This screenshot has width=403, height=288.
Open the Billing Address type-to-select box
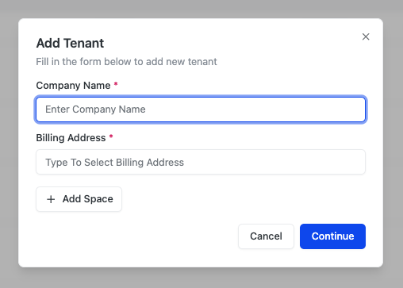tap(201, 162)
